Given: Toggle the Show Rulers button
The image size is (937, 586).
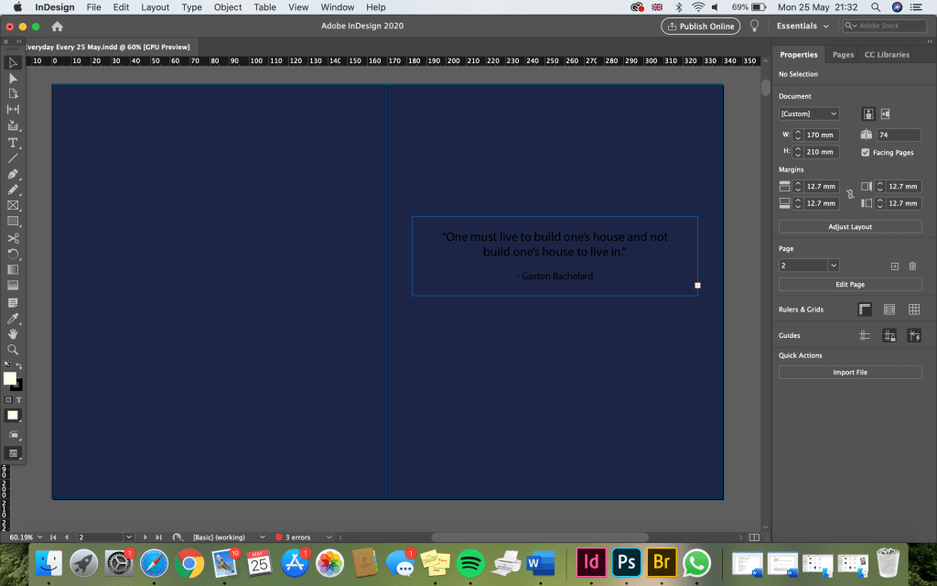Looking at the screenshot, I should [865, 309].
